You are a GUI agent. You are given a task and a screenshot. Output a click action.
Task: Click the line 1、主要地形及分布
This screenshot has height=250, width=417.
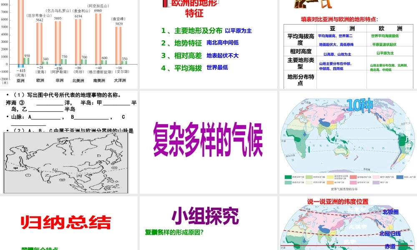(191, 31)
